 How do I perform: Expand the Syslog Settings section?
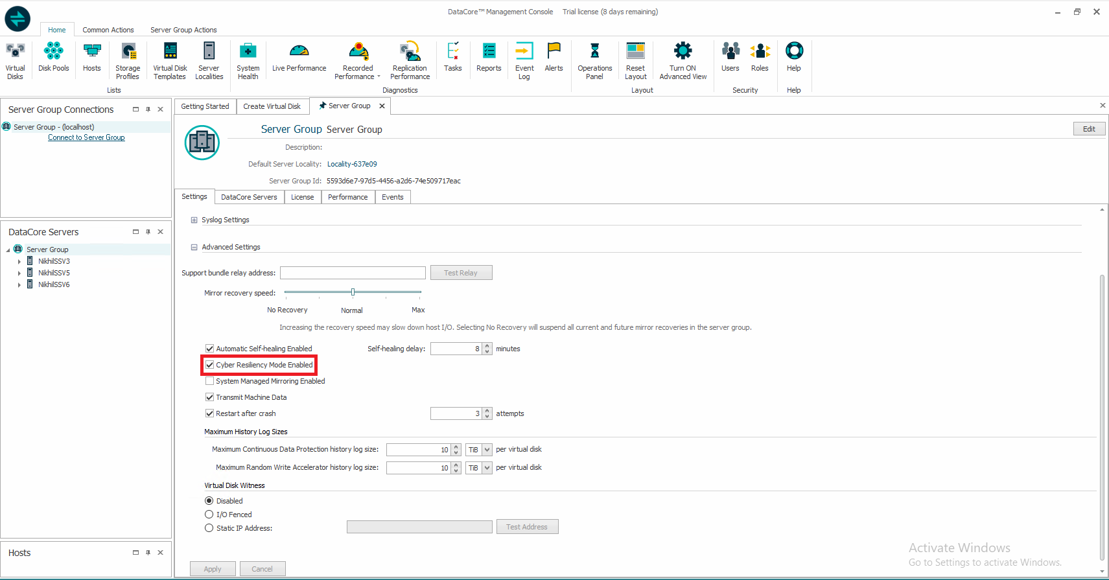[x=194, y=220]
